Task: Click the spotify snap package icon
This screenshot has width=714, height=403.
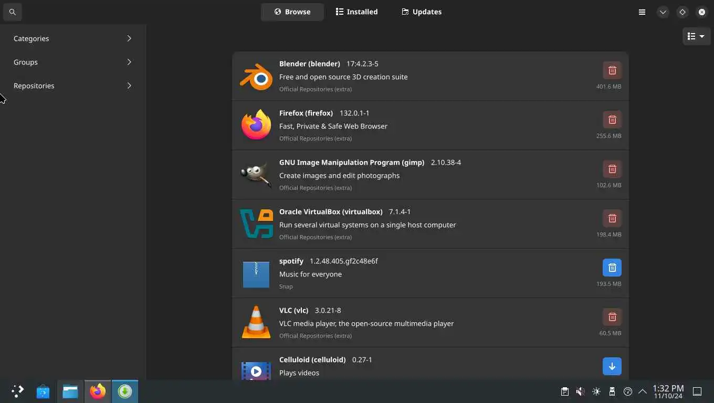Action: 256,273
